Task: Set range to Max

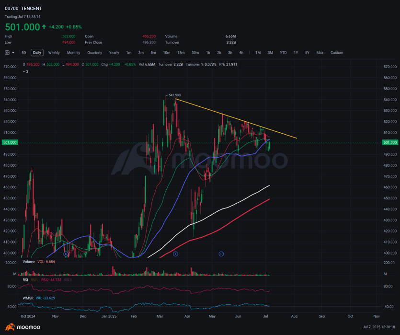Action: pos(320,53)
